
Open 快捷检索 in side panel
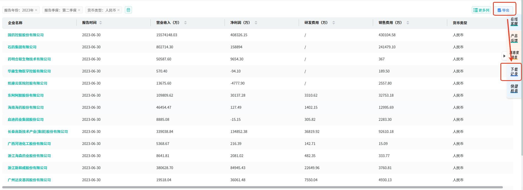pos(514,88)
